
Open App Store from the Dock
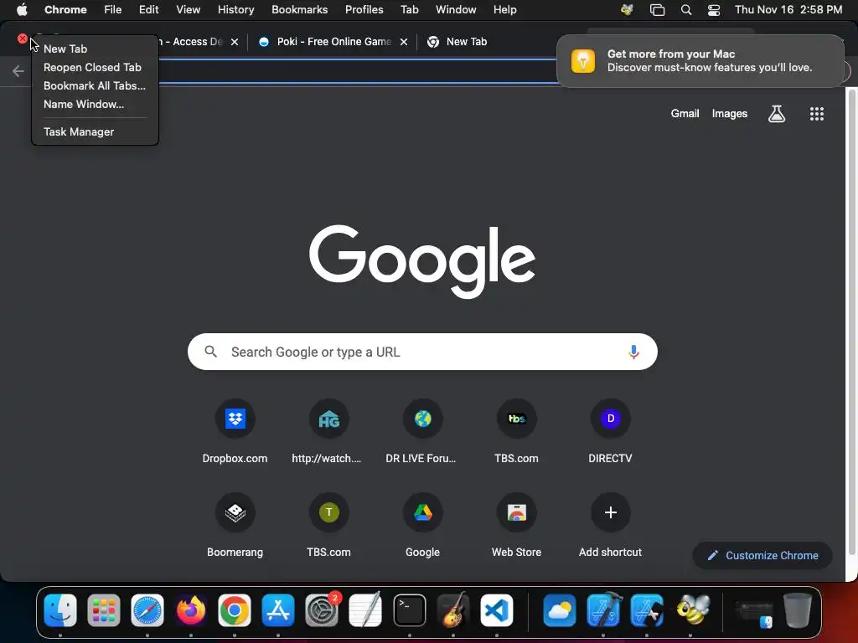pos(278,610)
